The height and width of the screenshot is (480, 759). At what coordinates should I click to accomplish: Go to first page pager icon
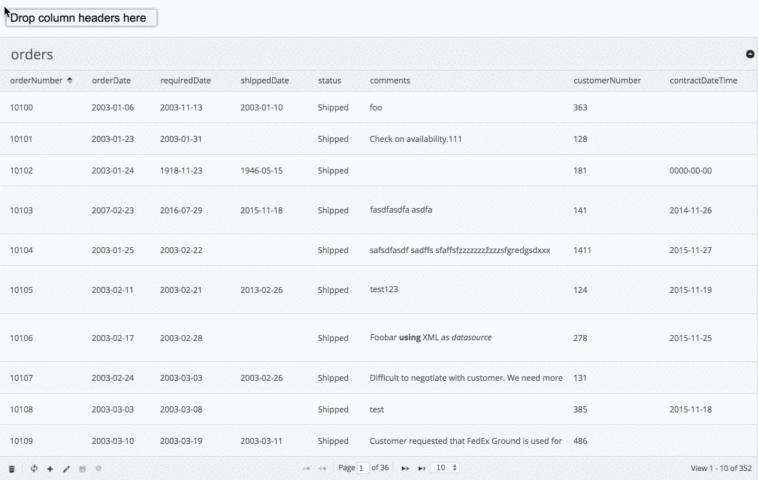[x=307, y=468]
